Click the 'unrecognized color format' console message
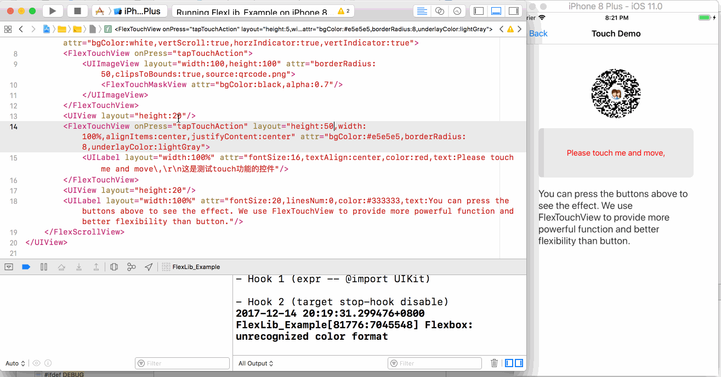 point(311,336)
